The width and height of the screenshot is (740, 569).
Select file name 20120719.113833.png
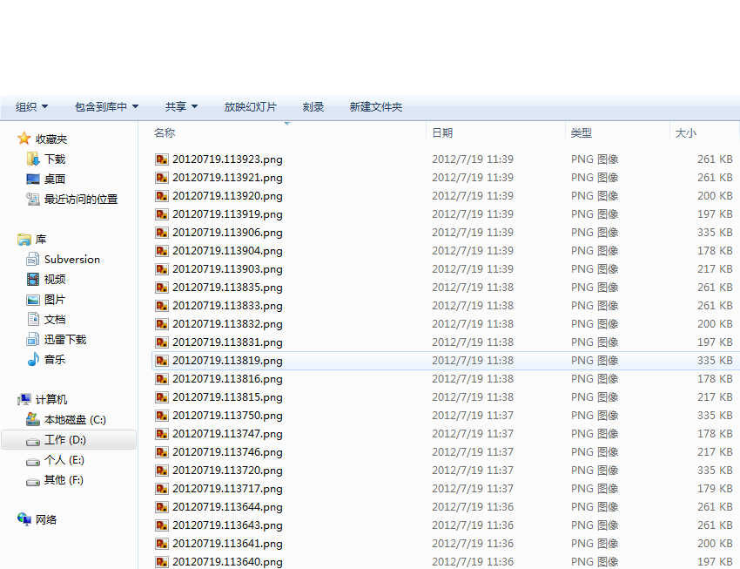point(227,306)
